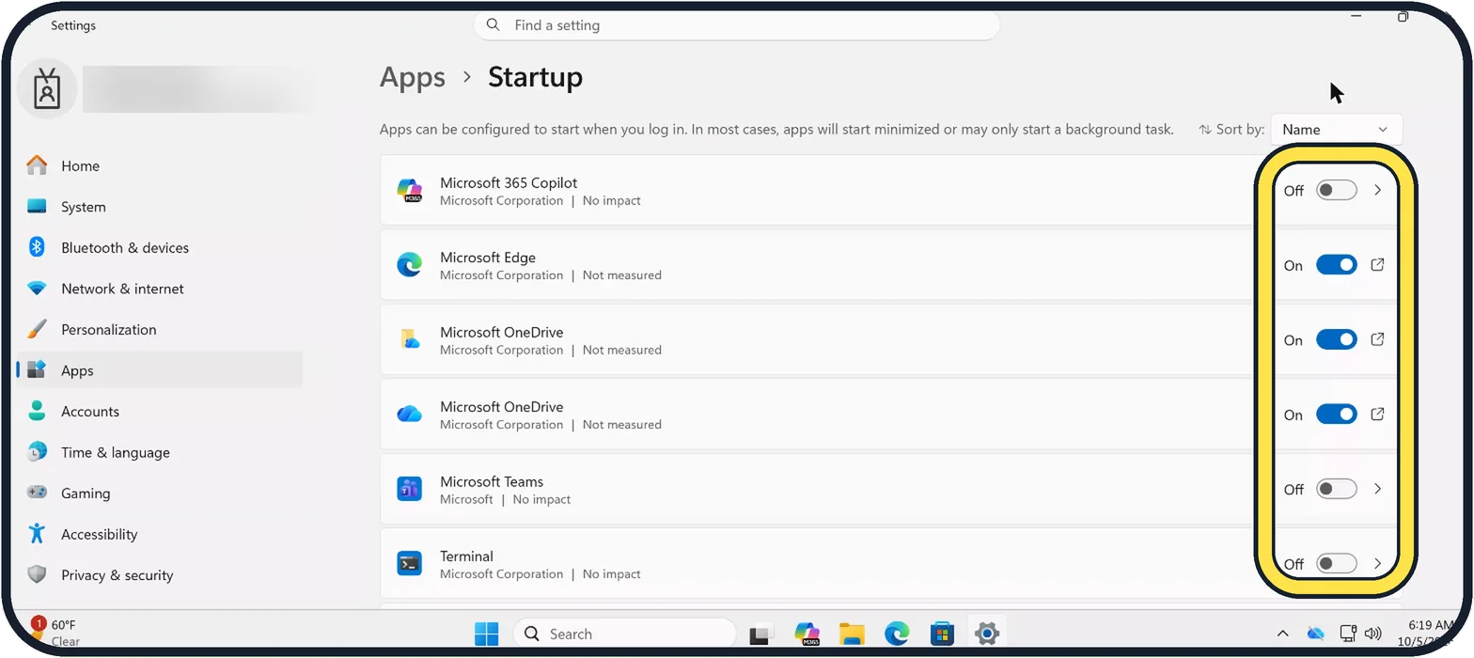
Task: Turn off the cloud-icon OneDrive startup toggle
Action: [1336, 414]
